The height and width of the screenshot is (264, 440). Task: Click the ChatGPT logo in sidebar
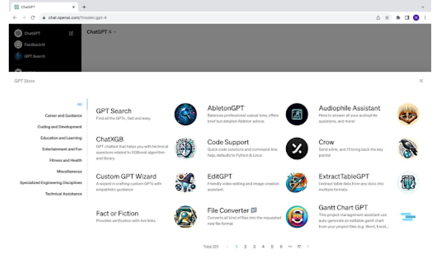tap(18, 33)
